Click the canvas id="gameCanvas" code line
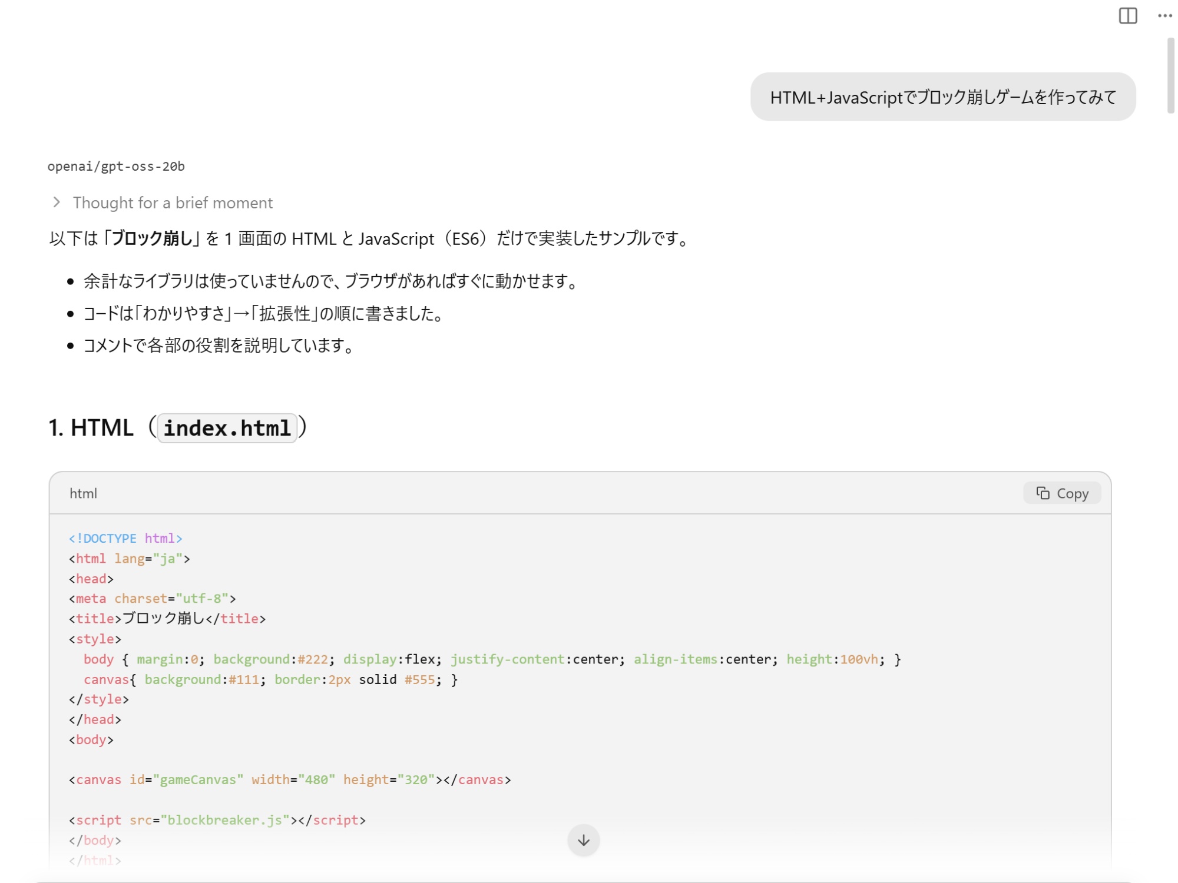This screenshot has width=1178, height=883. (x=290, y=780)
